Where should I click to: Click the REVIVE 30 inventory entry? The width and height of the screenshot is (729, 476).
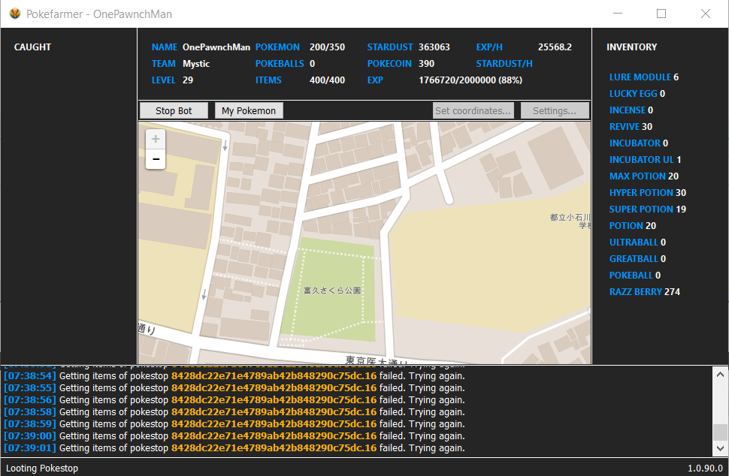tap(631, 127)
